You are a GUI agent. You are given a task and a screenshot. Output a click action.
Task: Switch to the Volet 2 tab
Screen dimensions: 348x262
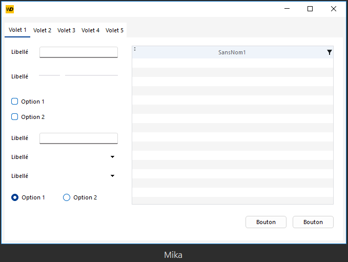42,30
